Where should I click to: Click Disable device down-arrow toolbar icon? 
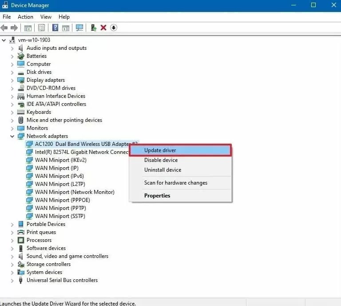pos(114,28)
